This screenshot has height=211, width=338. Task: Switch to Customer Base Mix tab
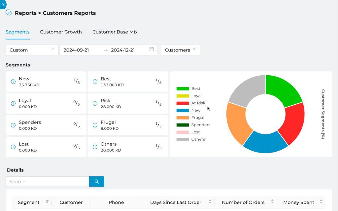pos(115,32)
